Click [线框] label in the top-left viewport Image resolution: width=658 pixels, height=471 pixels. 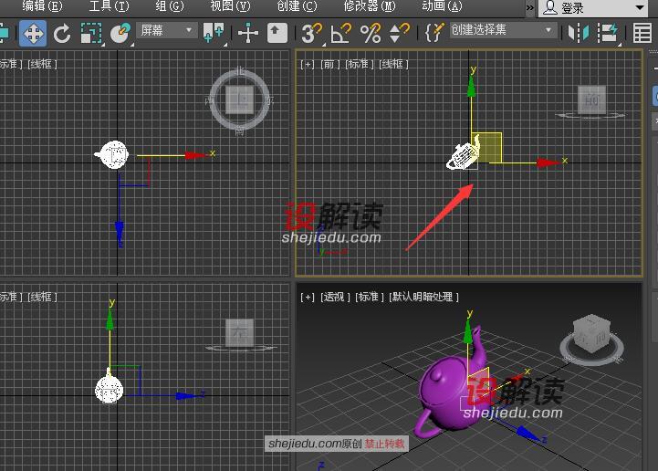click(42, 64)
